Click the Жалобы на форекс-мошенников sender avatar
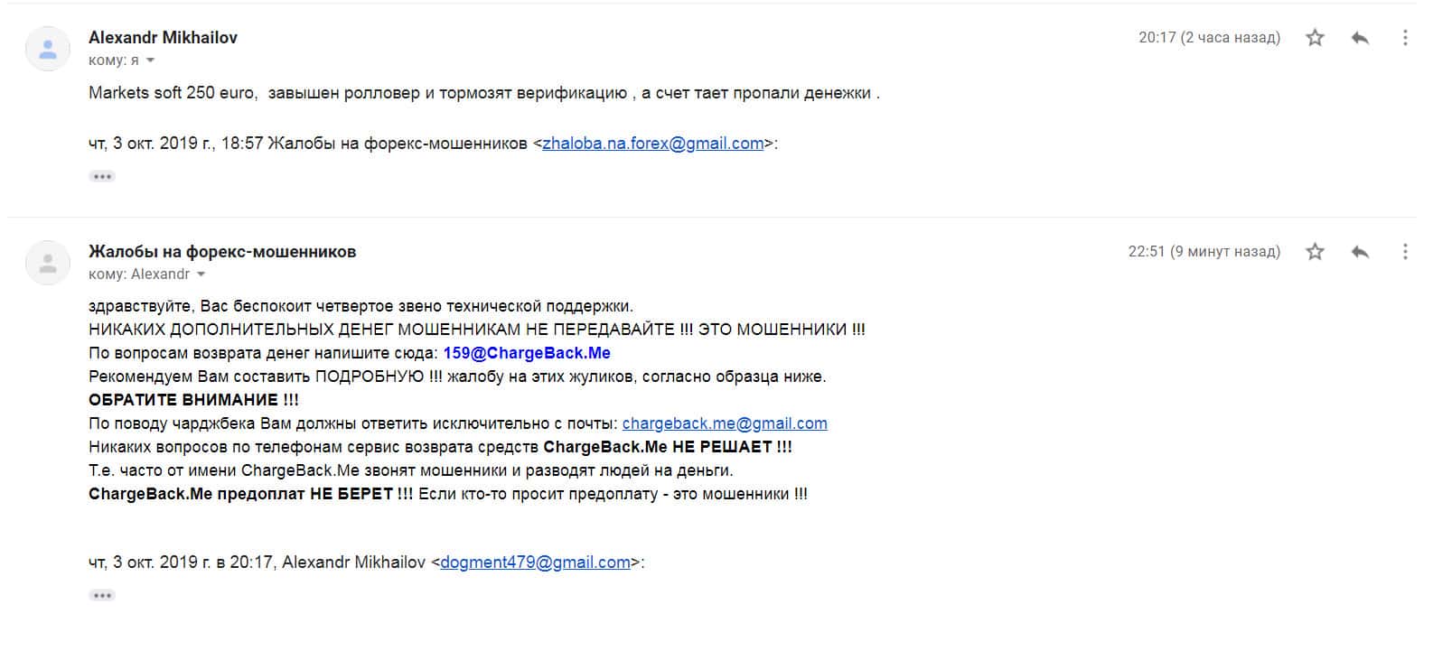The height and width of the screenshot is (651, 1433). click(x=48, y=263)
